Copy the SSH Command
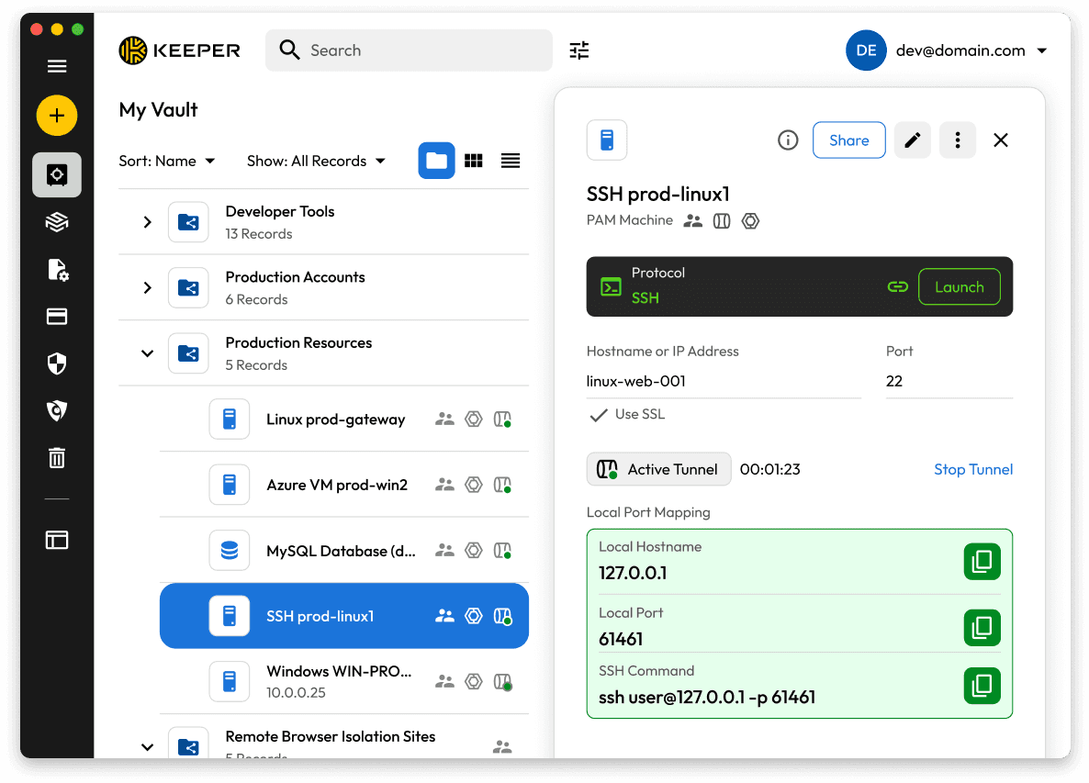Viewport: 1089px width, 783px height. [982, 685]
